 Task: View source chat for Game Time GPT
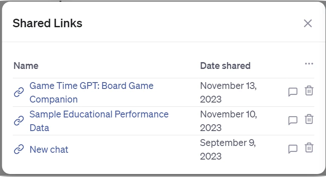[x=293, y=92]
